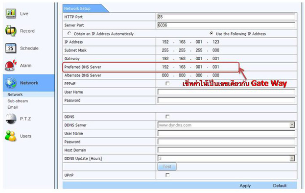Select Obtain an IP Address Automatically
The width and height of the screenshot is (305, 193).
[x=69, y=33]
